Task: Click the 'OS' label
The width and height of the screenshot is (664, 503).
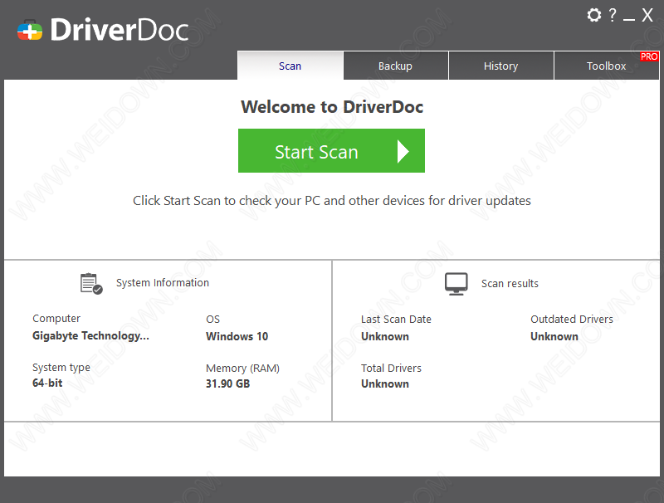Action: [213, 320]
